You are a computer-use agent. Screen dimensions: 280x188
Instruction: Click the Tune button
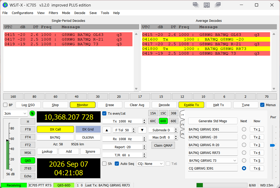point(246,105)
